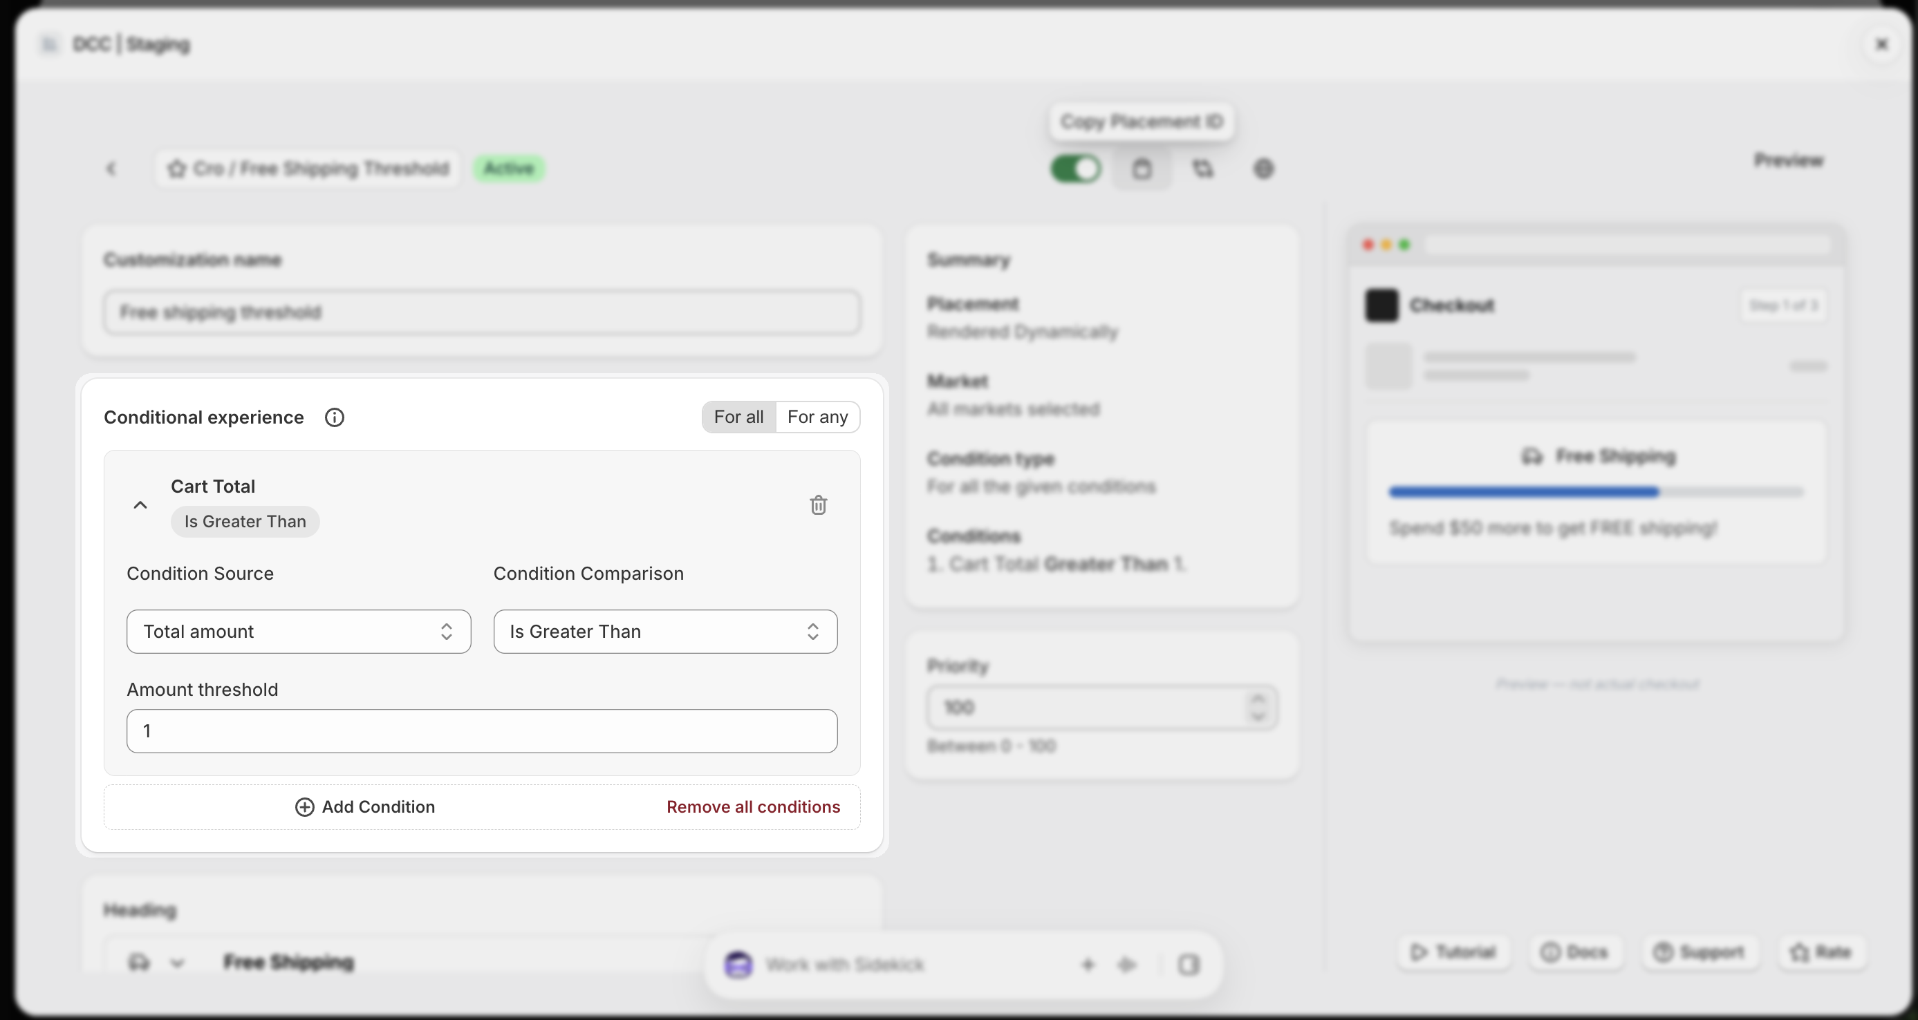Screen dimensions: 1918x1020
Task: Increase or decrease Priority with stepper arrows
Action: pyautogui.click(x=1258, y=708)
